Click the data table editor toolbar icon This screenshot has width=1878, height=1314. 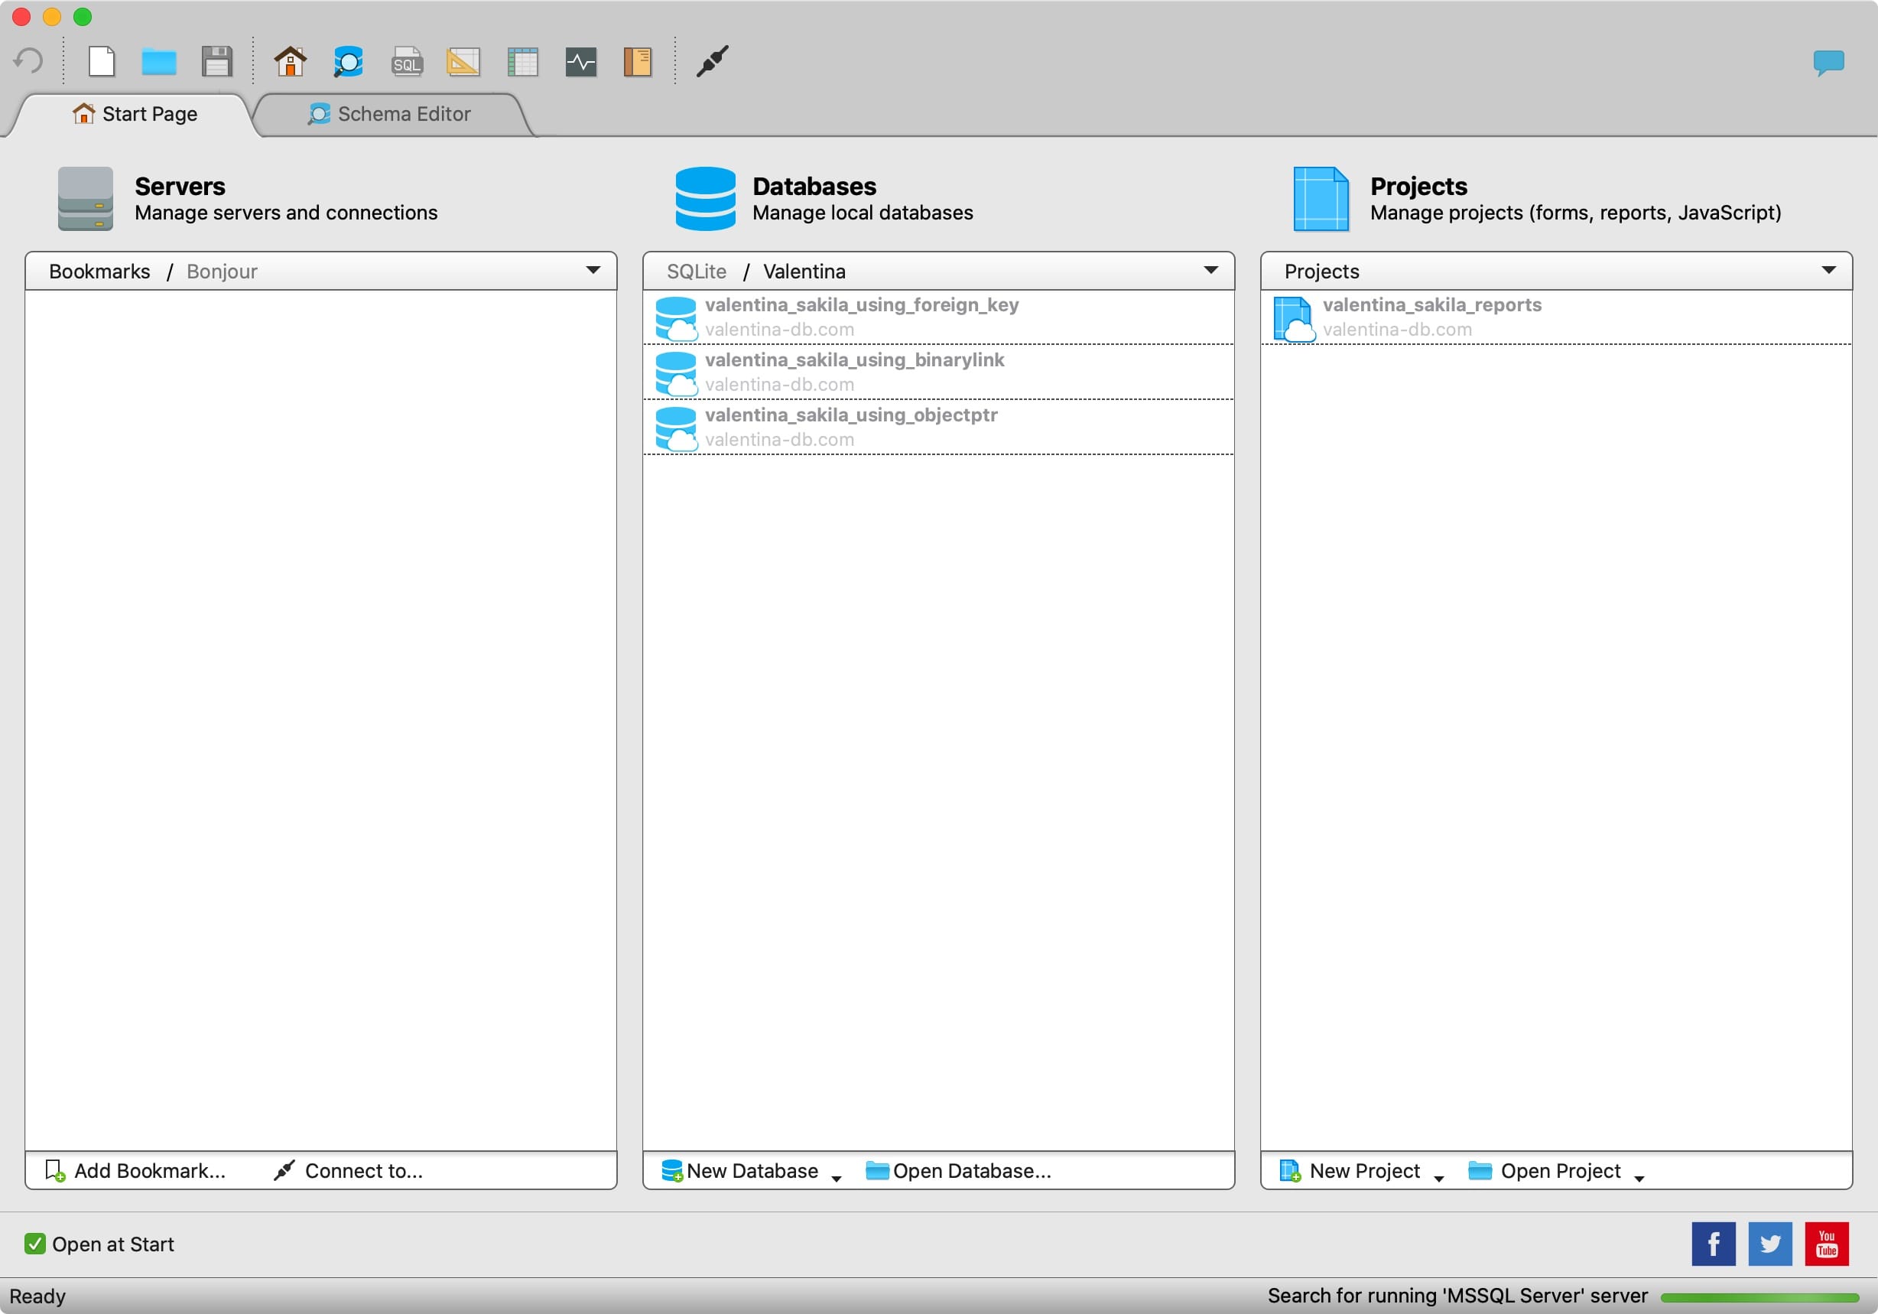point(521,61)
